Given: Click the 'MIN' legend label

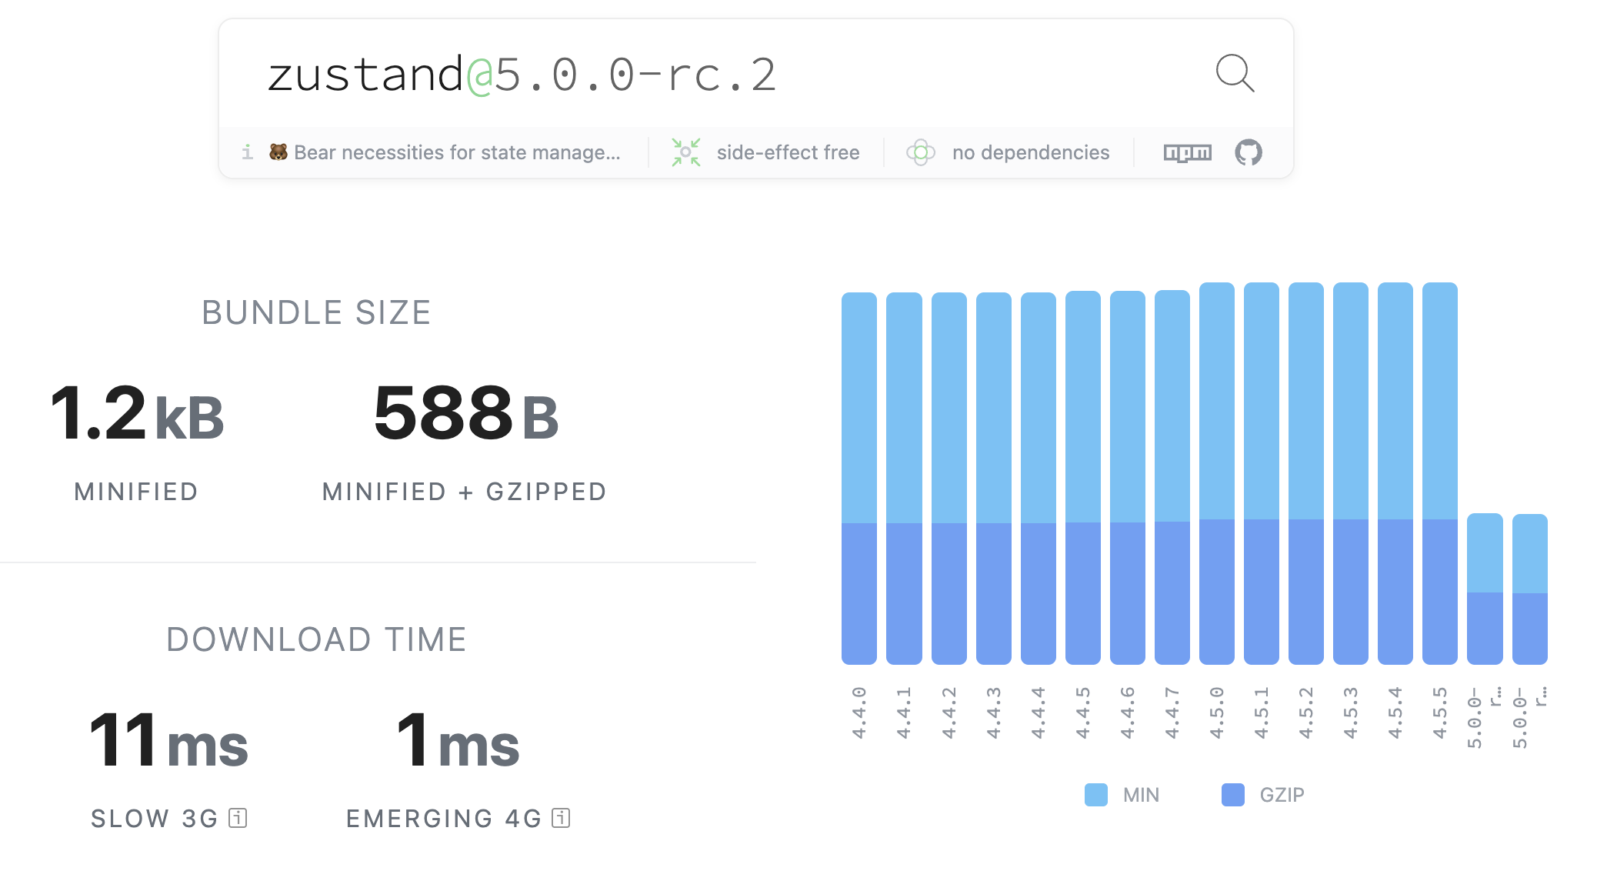Looking at the screenshot, I should [x=1141, y=795].
